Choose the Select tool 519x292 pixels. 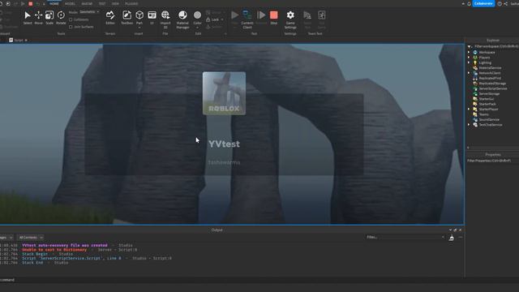pos(28,18)
